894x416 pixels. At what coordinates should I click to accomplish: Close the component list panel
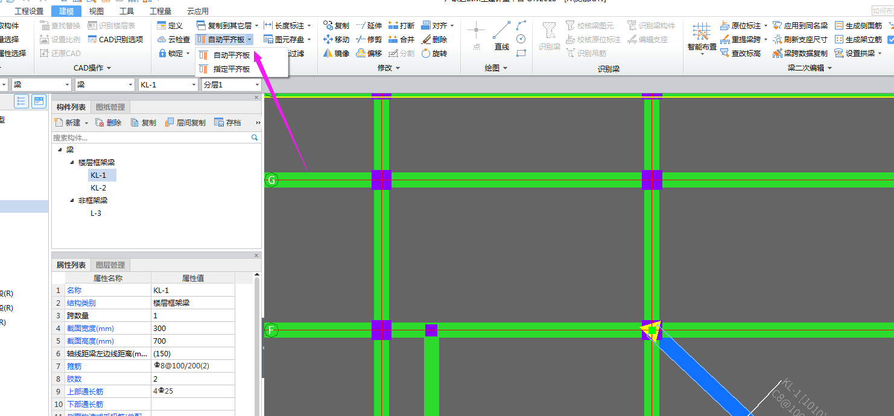point(256,97)
